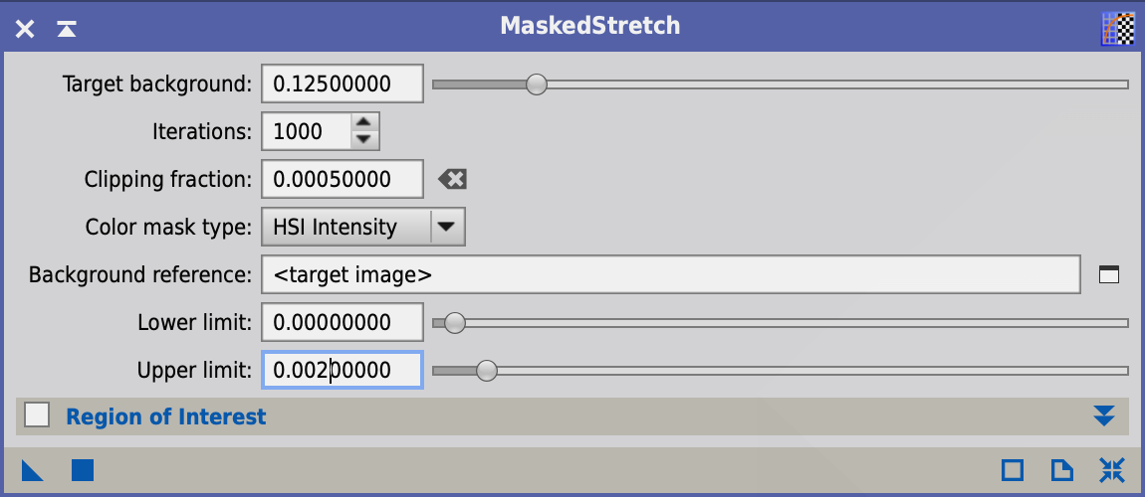Shade the window with the top arrow icon
The width and height of the screenshot is (1145, 497).
coord(67,29)
